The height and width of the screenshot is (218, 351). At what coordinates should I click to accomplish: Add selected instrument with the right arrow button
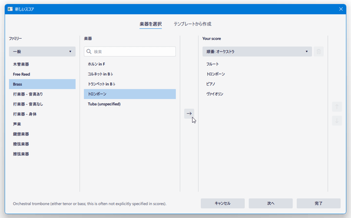(189, 113)
